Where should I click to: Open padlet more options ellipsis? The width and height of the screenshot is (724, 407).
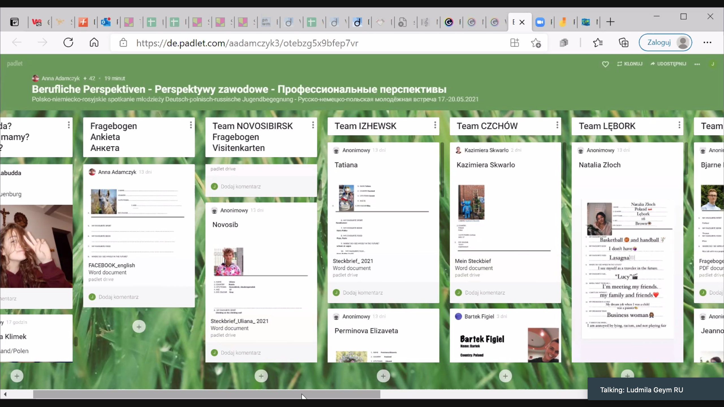pos(697,64)
